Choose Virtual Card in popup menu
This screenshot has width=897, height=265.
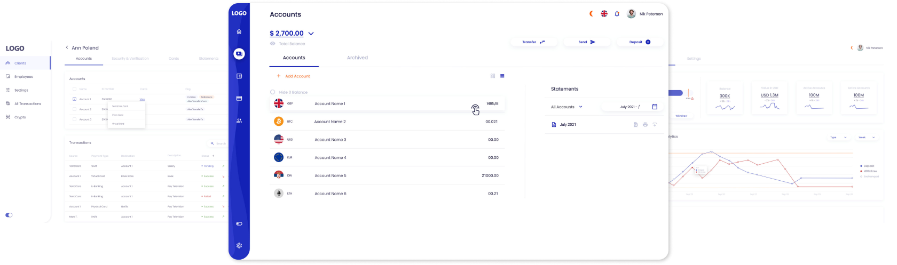click(118, 124)
